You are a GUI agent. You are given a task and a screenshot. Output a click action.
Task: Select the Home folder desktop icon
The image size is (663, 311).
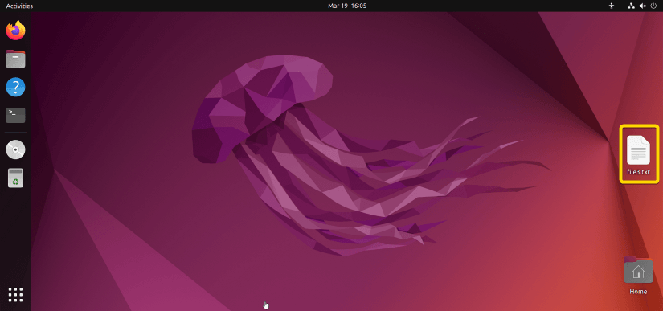(x=638, y=269)
